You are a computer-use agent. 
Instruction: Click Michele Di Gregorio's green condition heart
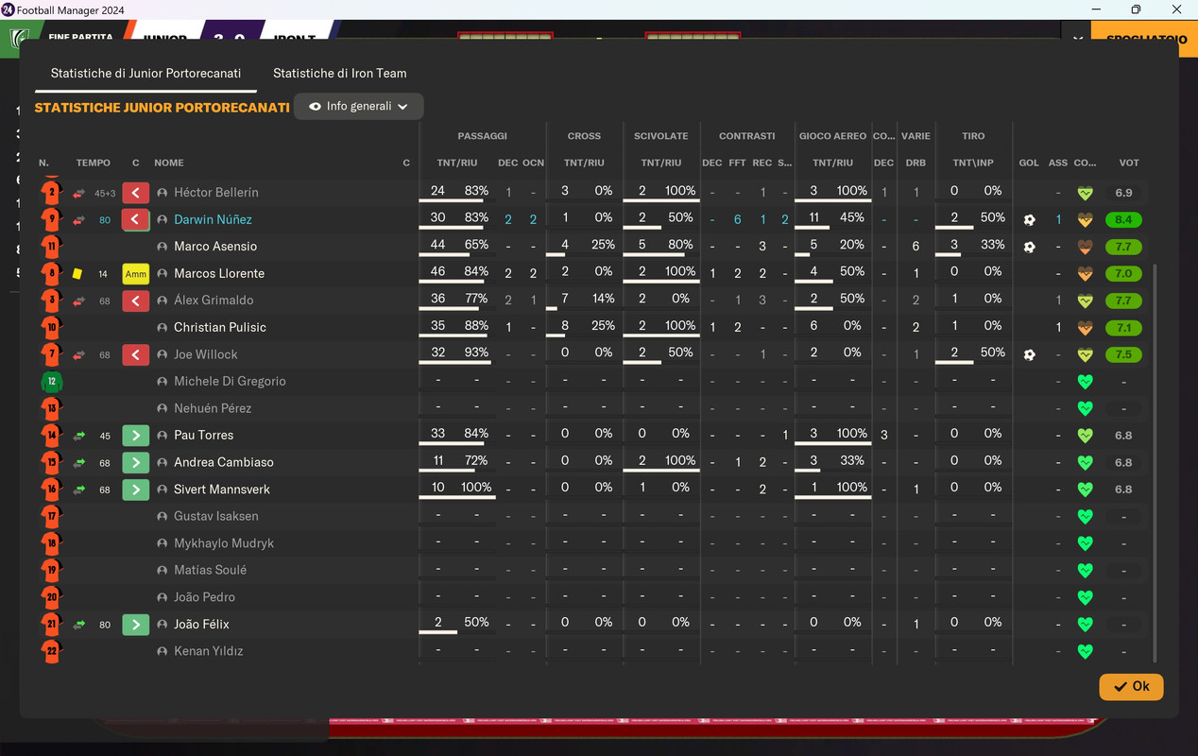1086,382
